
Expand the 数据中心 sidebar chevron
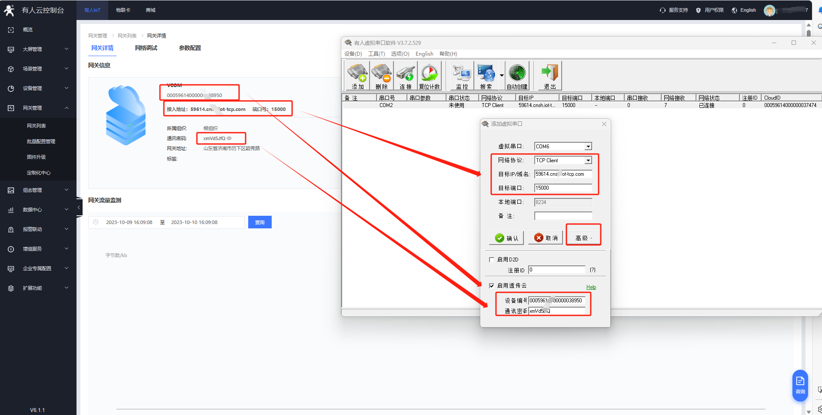(x=67, y=209)
